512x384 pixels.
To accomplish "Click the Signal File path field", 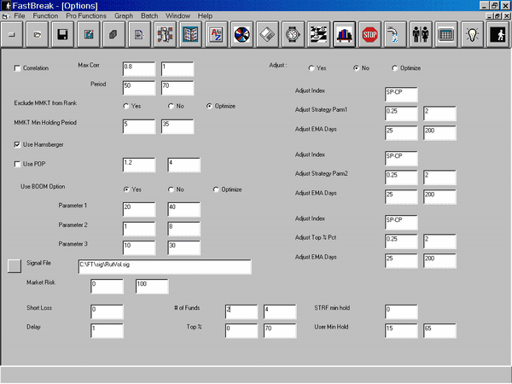I will tap(164, 267).
